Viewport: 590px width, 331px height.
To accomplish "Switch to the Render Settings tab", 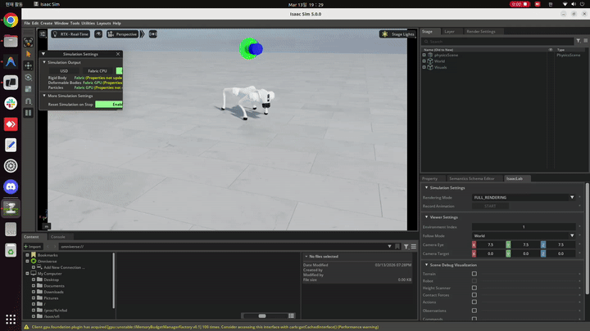I will [480, 31].
